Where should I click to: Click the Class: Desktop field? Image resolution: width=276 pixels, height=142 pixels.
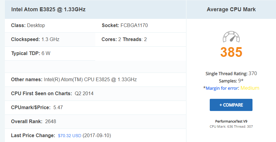tap(28, 26)
